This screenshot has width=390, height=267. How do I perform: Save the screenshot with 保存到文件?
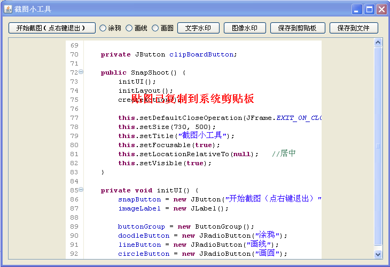click(354, 28)
